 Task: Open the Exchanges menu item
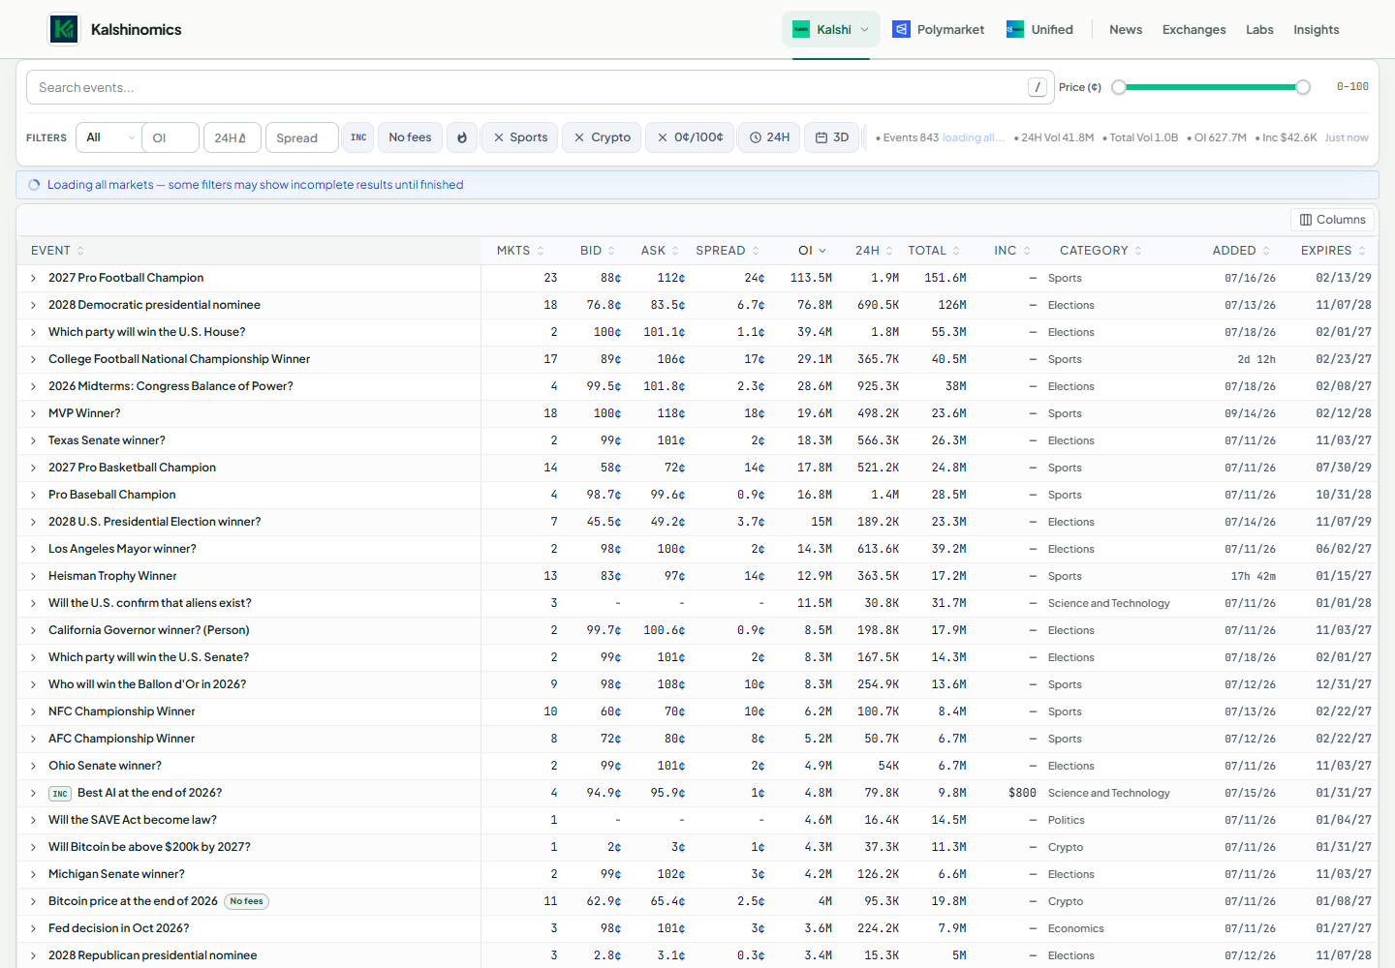1193,29
